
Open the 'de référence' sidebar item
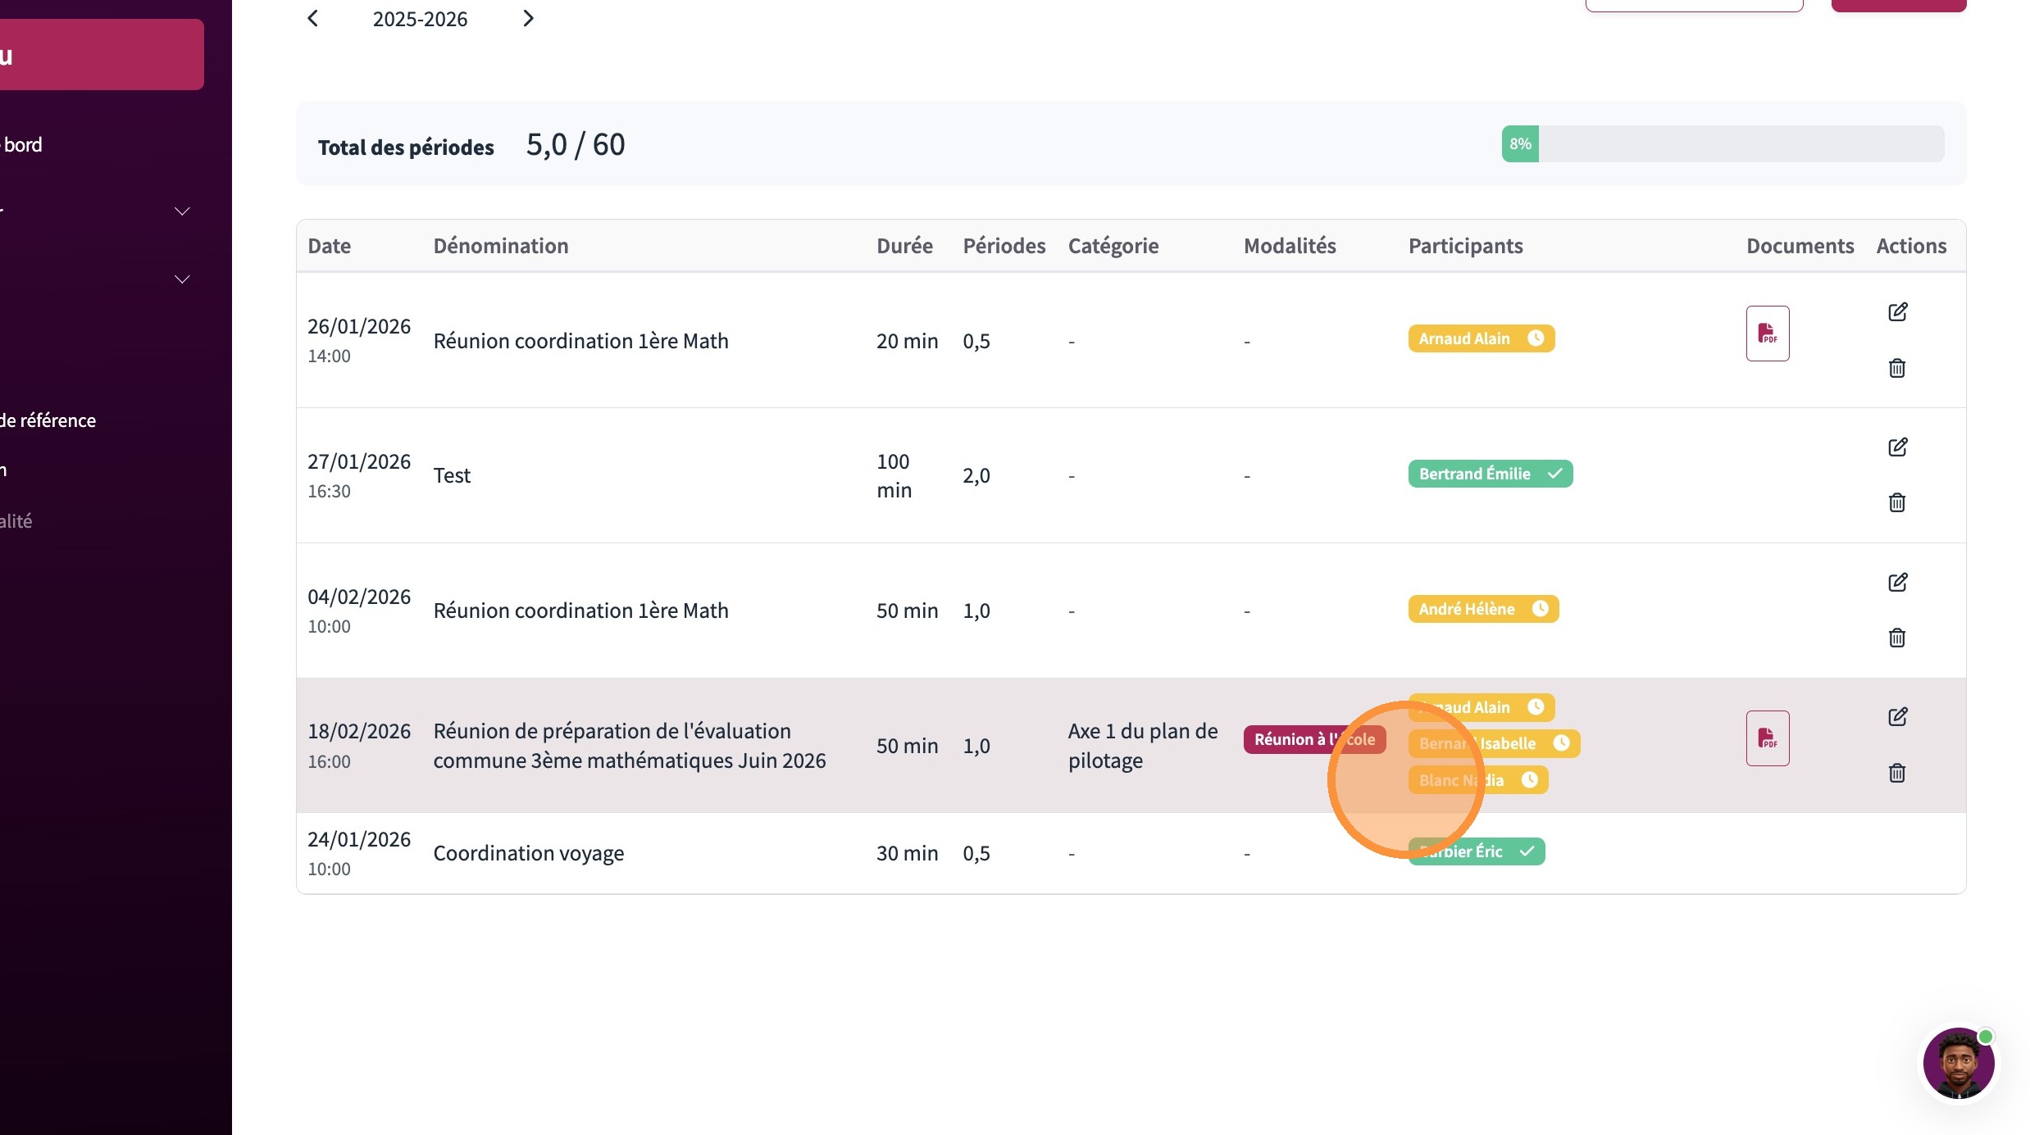coord(48,420)
